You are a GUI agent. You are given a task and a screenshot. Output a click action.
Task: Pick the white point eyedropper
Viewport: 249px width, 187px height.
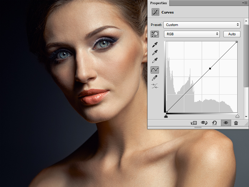[x=155, y=61]
